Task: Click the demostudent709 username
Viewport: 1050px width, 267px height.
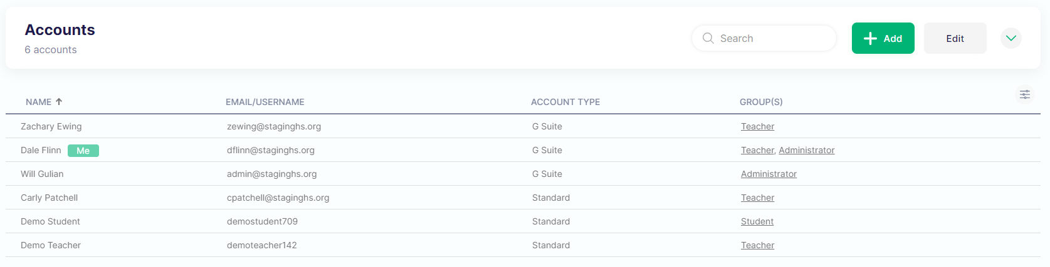Action: tap(262, 222)
